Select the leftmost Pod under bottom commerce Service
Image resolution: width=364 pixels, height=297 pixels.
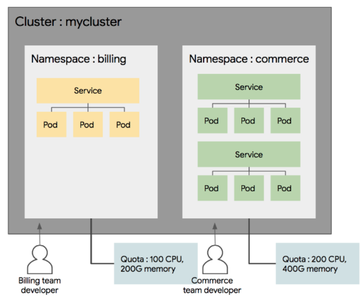(212, 188)
